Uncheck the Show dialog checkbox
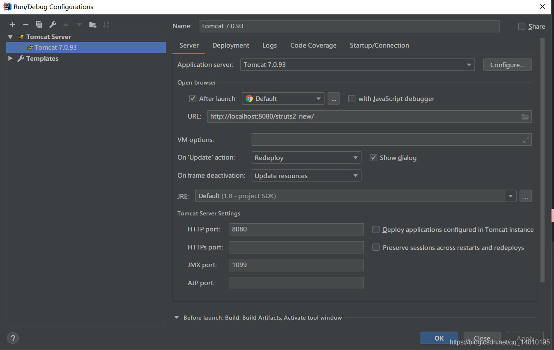The image size is (554, 350). click(373, 158)
